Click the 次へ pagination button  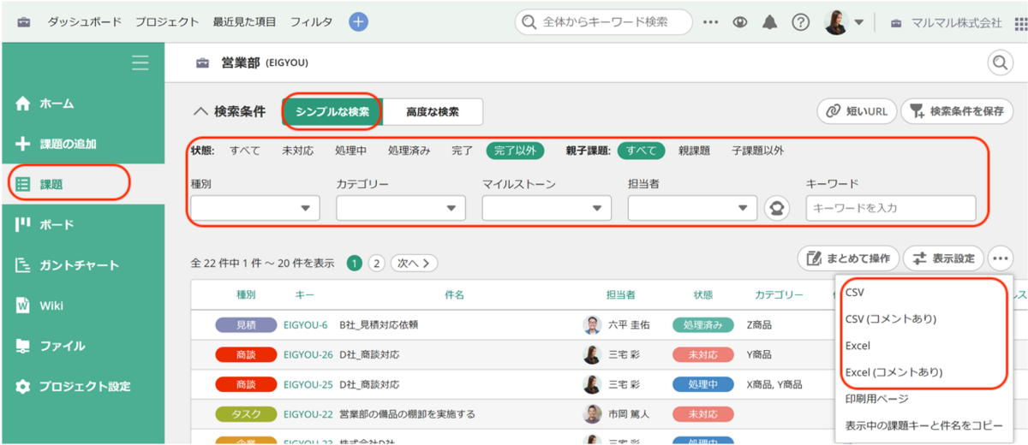(414, 263)
